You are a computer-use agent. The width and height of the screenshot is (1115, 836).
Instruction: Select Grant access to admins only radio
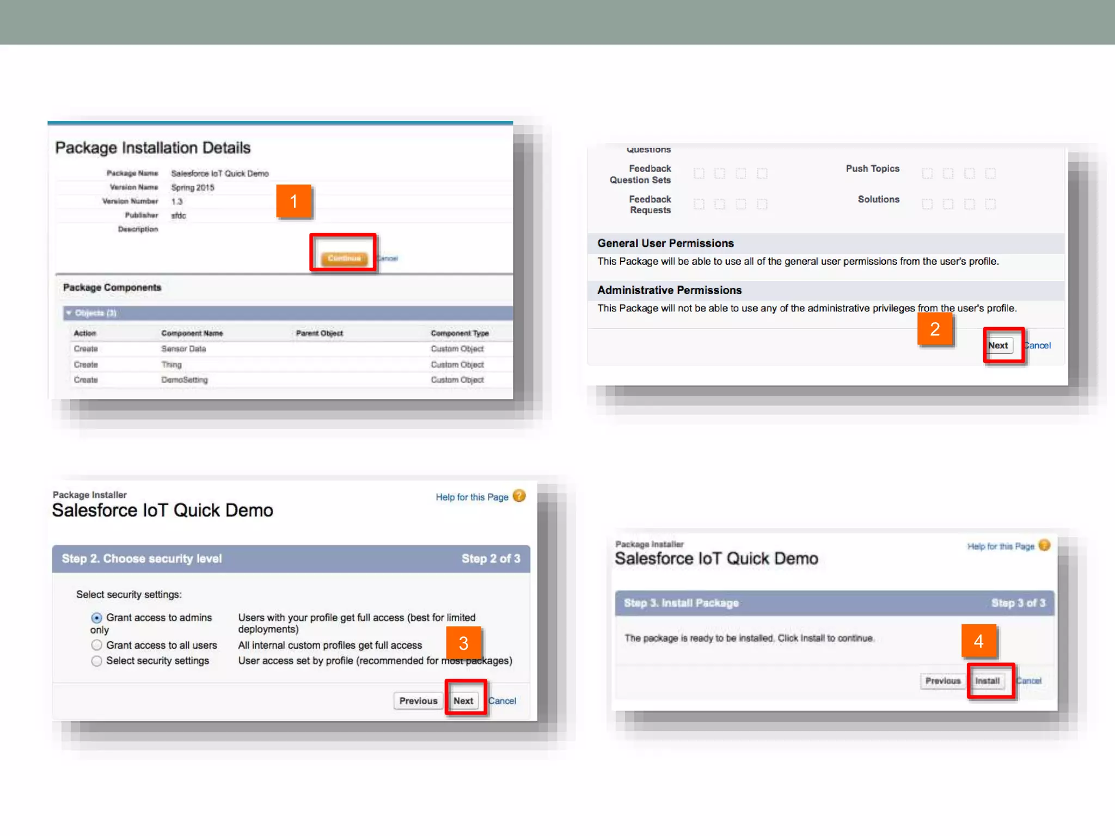[x=97, y=618]
